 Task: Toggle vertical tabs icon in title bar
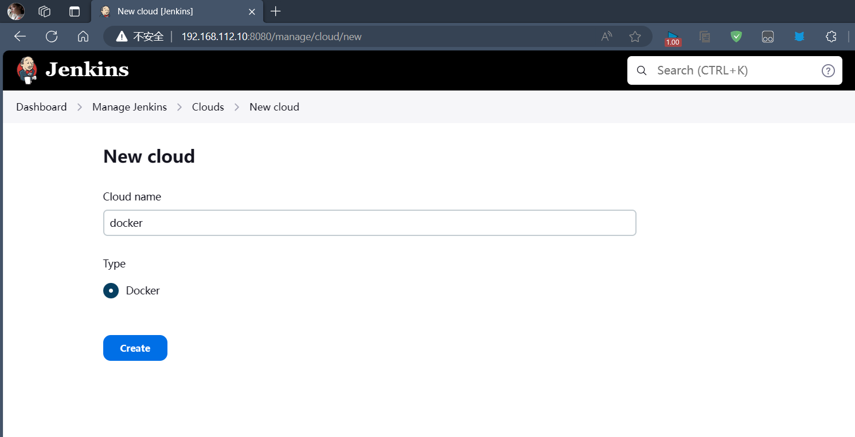(74, 11)
